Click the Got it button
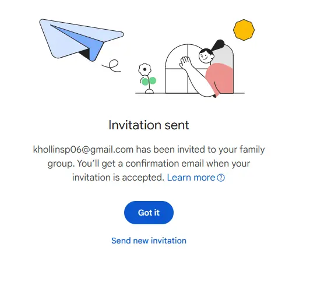This screenshot has width=324, height=293. (x=149, y=213)
